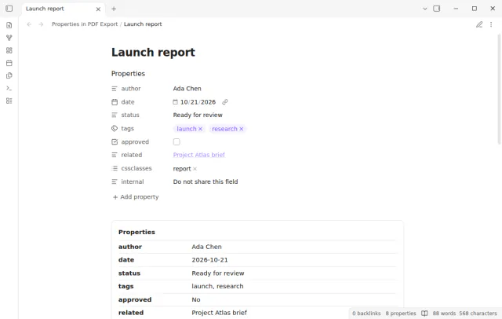Create a new note from ribbon

click(x=9, y=25)
